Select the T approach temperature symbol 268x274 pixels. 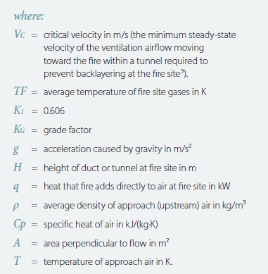coord(18,261)
